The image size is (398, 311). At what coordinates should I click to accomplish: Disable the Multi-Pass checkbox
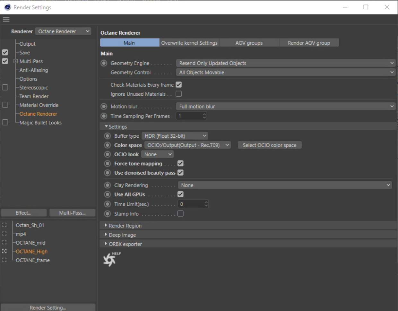[x=5, y=61]
